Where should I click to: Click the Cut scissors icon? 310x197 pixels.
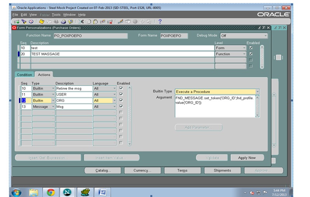click(x=81, y=21)
